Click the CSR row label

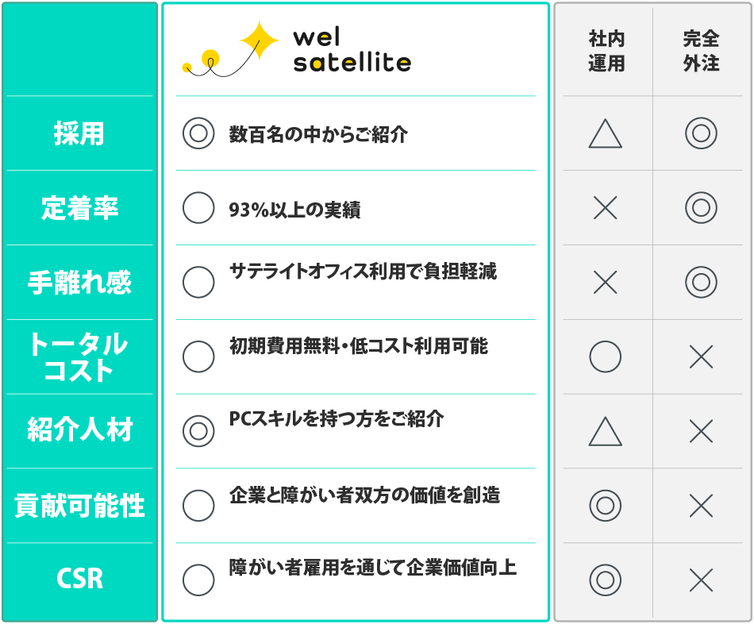79,579
